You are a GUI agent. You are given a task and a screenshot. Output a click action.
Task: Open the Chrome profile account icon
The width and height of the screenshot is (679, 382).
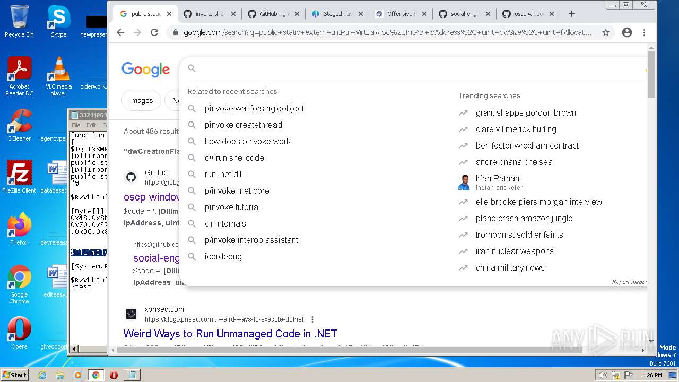point(626,32)
